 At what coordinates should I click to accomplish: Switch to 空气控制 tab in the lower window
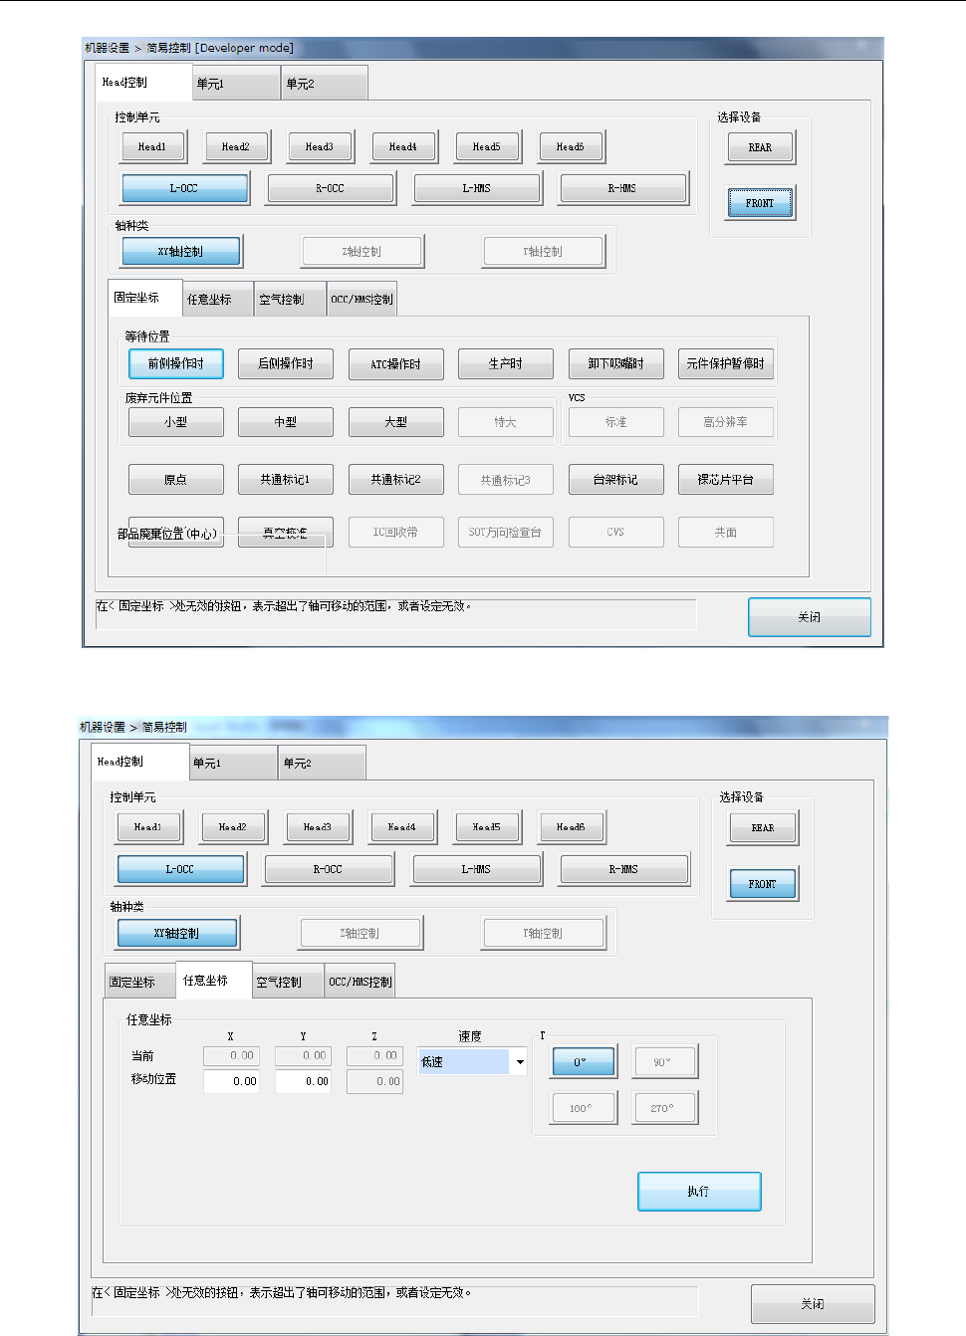click(x=288, y=982)
